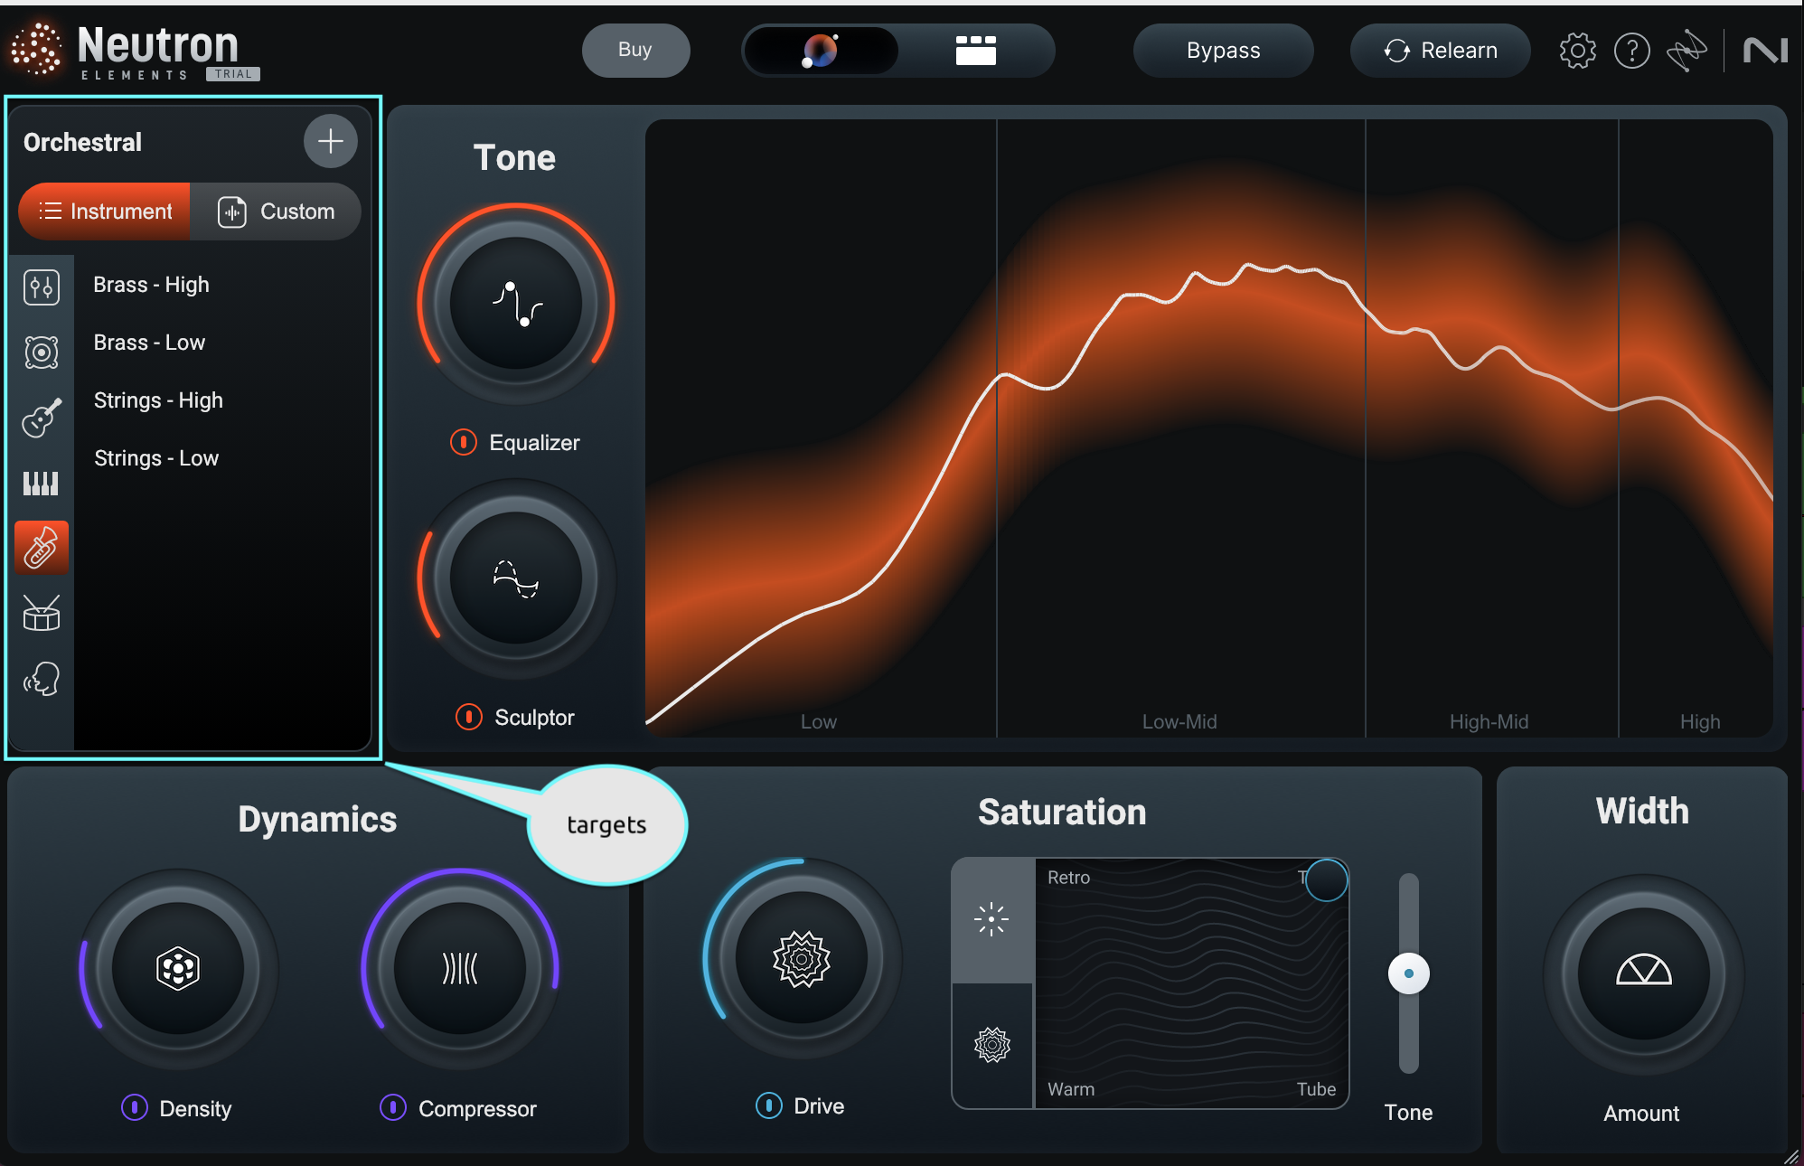Click the Warm corner of saturation pad
The height and width of the screenshot is (1166, 1804).
click(x=1071, y=1089)
